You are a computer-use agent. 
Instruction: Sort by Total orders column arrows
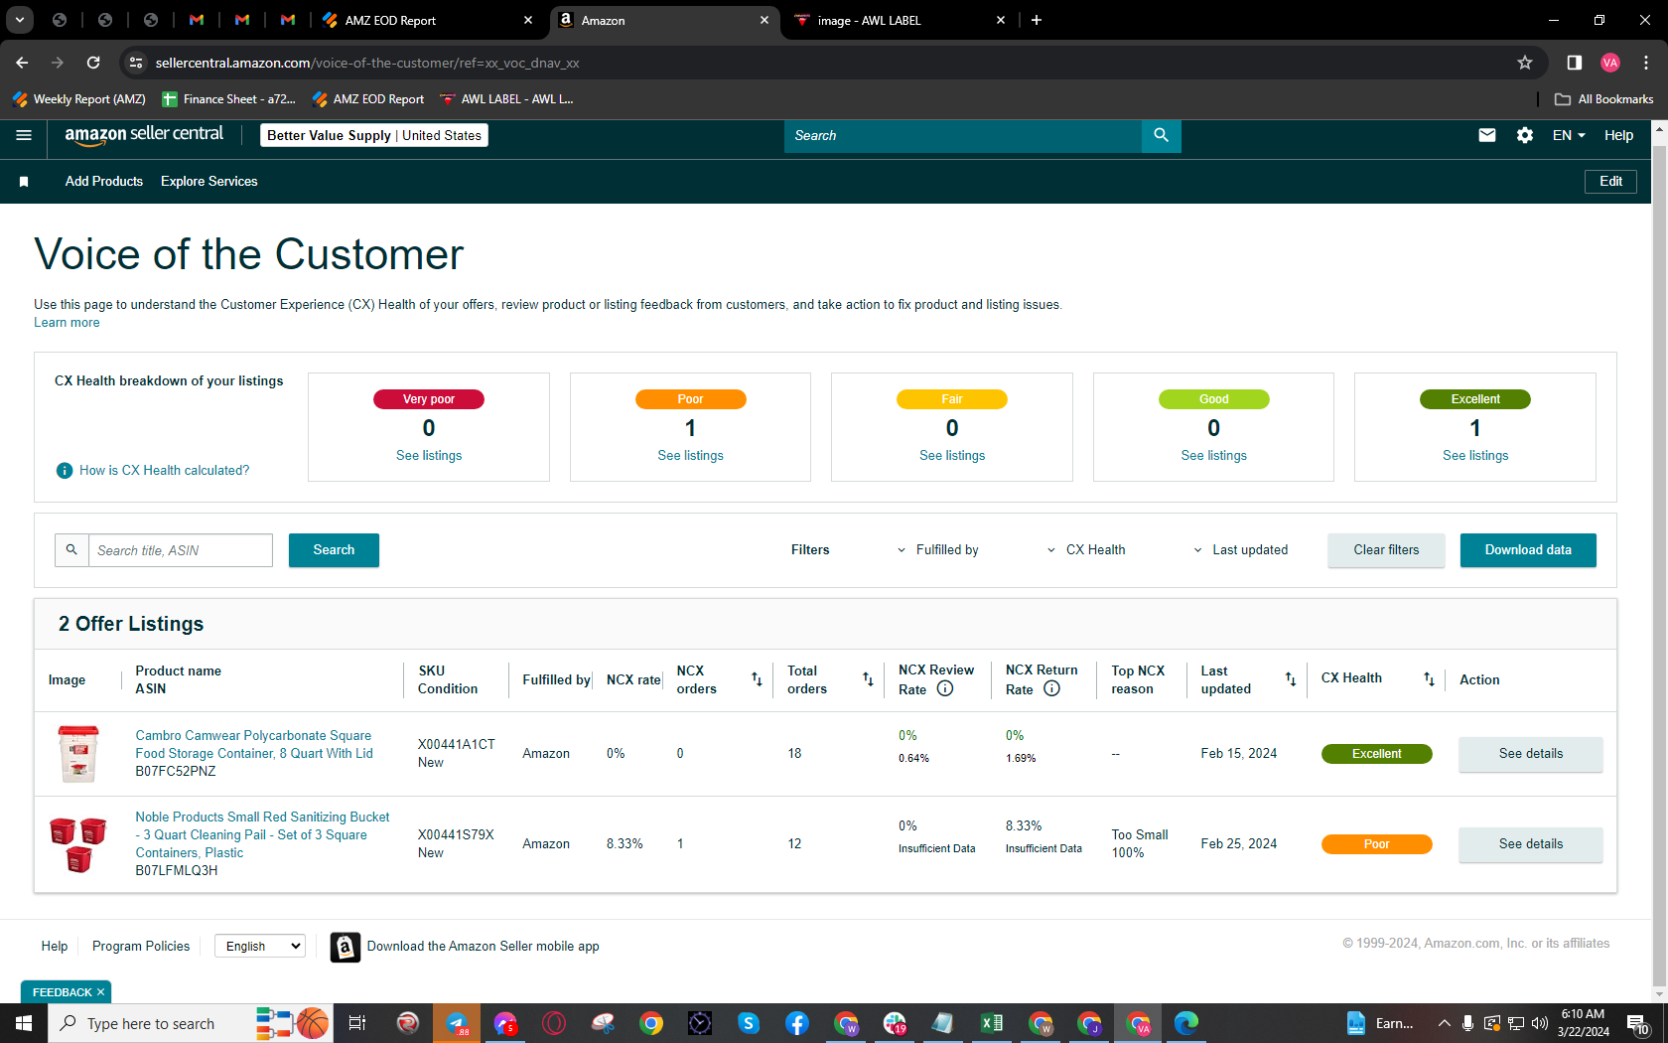coord(868,679)
